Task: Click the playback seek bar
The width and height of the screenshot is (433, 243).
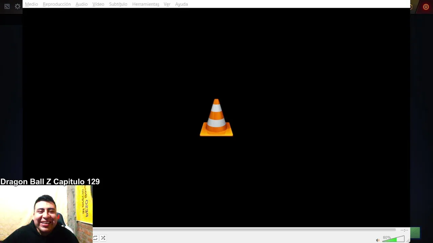Action: pos(244,230)
